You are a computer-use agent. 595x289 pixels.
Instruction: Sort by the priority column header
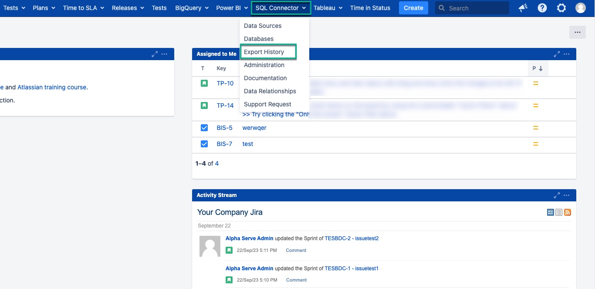[538, 68]
